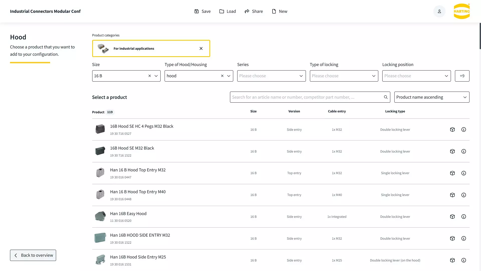Show info for Han 16B Easy Hood
Screen dimensions: 481x271
[464, 217]
